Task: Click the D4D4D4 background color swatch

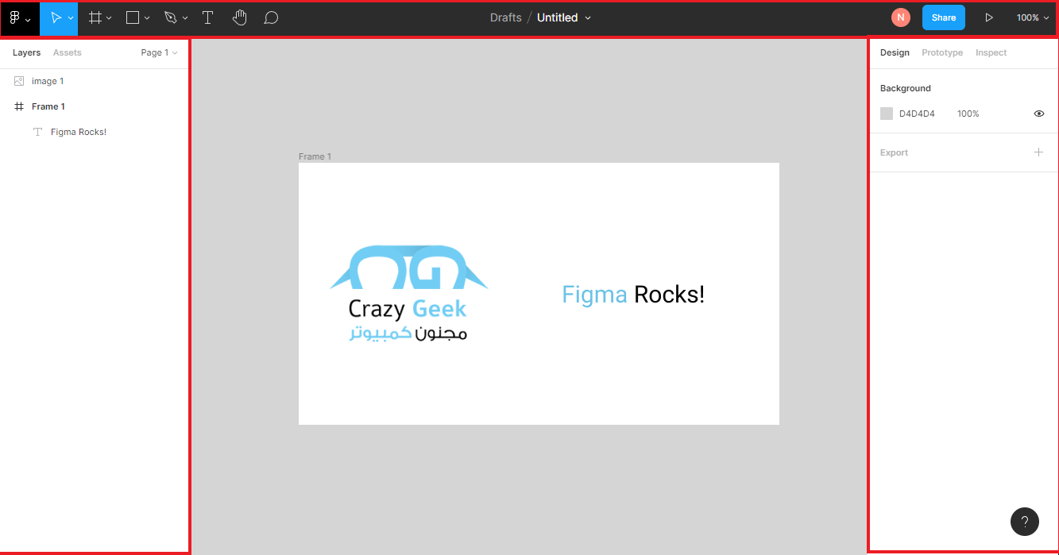Action: (x=887, y=114)
